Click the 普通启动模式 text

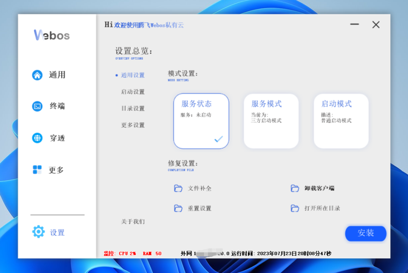pos(336,121)
